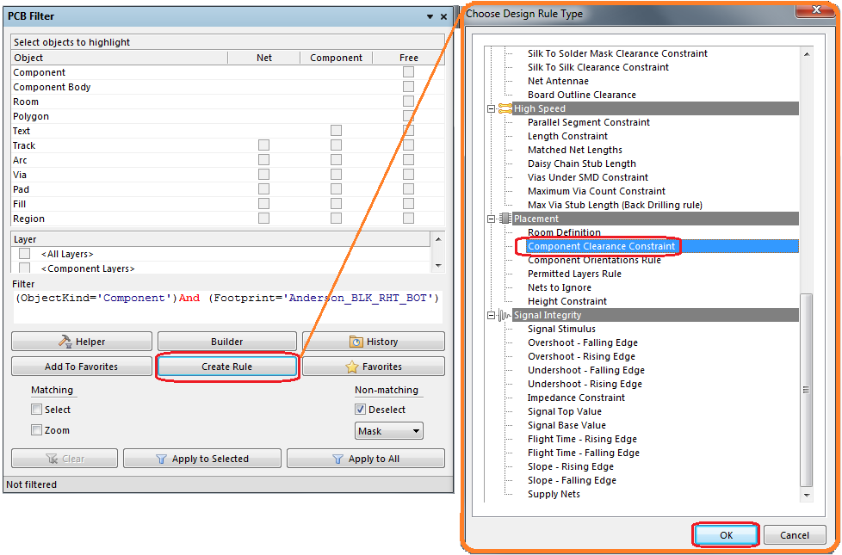Check the <All Layers> checkbox
This screenshot has width=842, height=555.
pyautogui.click(x=24, y=253)
